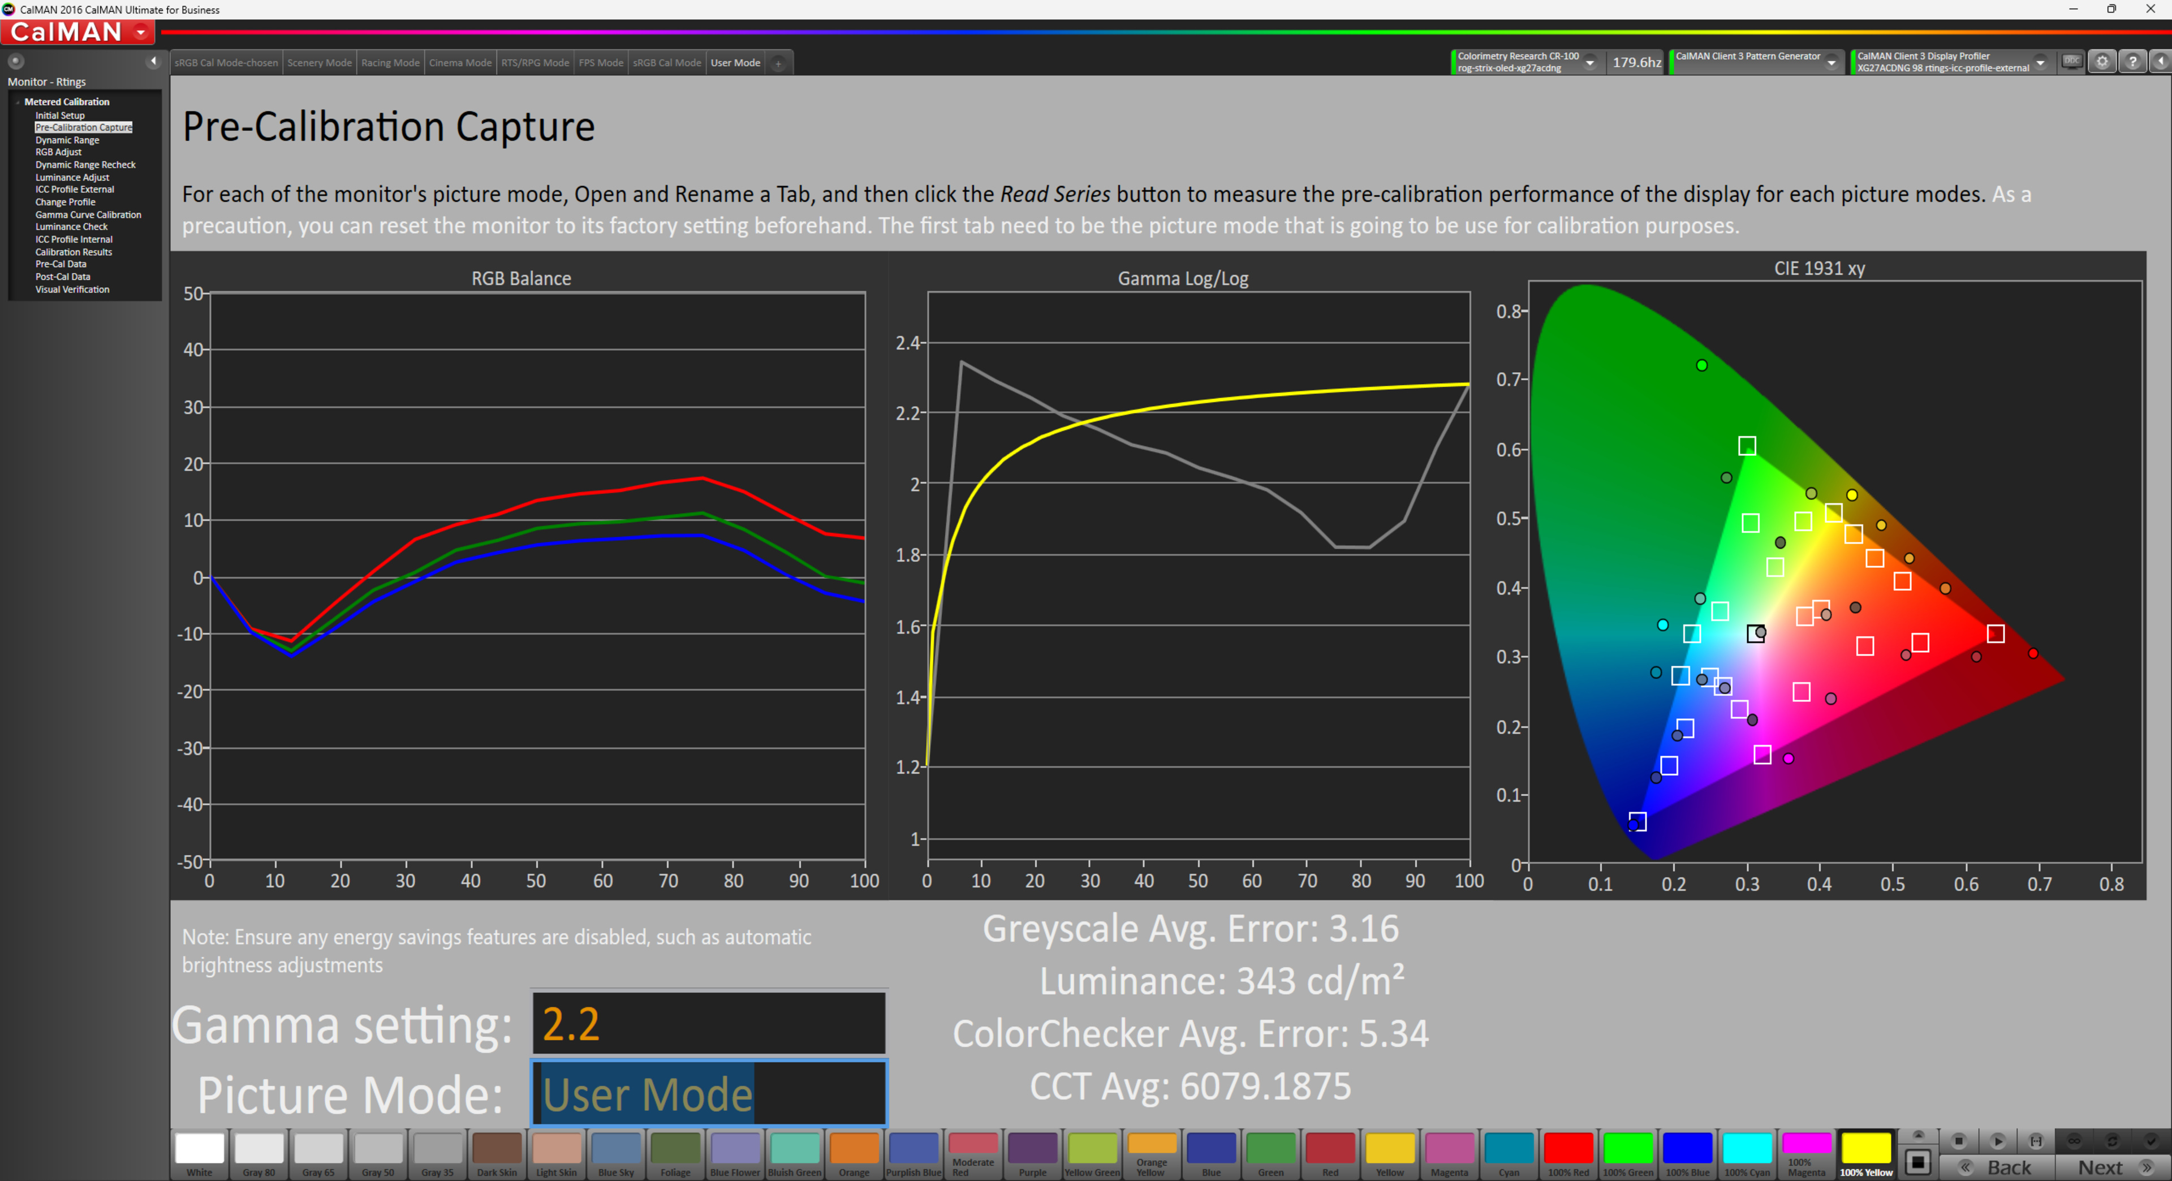Open the settings gear icon
The image size is (2172, 1181).
point(2102,62)
